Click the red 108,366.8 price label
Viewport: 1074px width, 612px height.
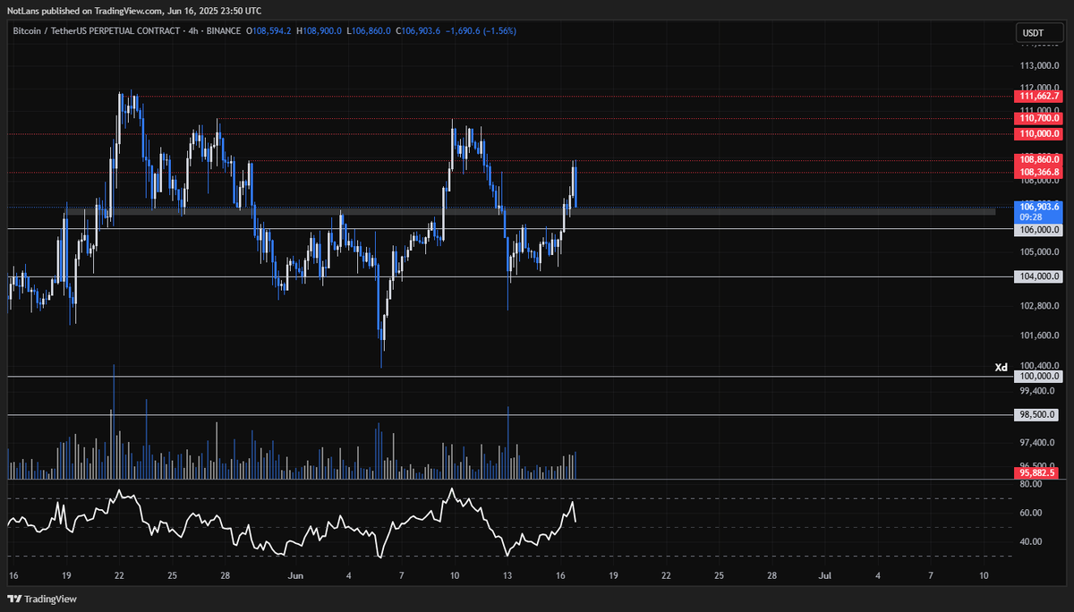(x=1038, y=172)
